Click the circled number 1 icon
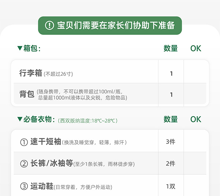This screenshot has height=196, width=220. (x=24, y=142)
